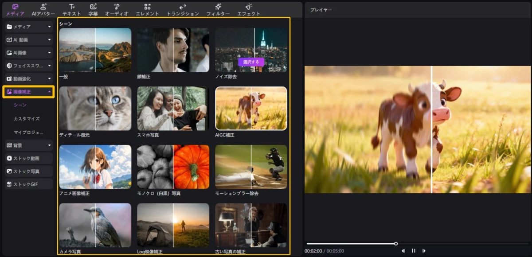Select the AIGC補正 scene thumbnail
The height and width of the screenshot is (257, 532).
coord(251,108)
